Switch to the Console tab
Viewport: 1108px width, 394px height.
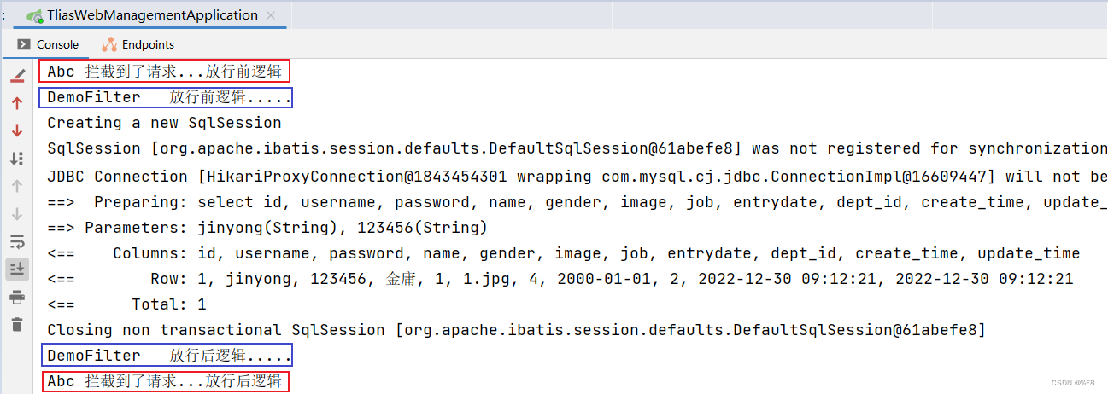coord(48,44)
